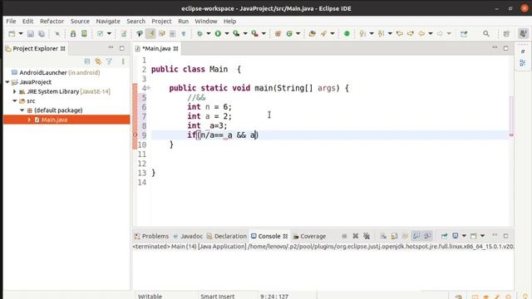Click the Open Perspective icon
The image size is (532, 299).
coord(506,33)
